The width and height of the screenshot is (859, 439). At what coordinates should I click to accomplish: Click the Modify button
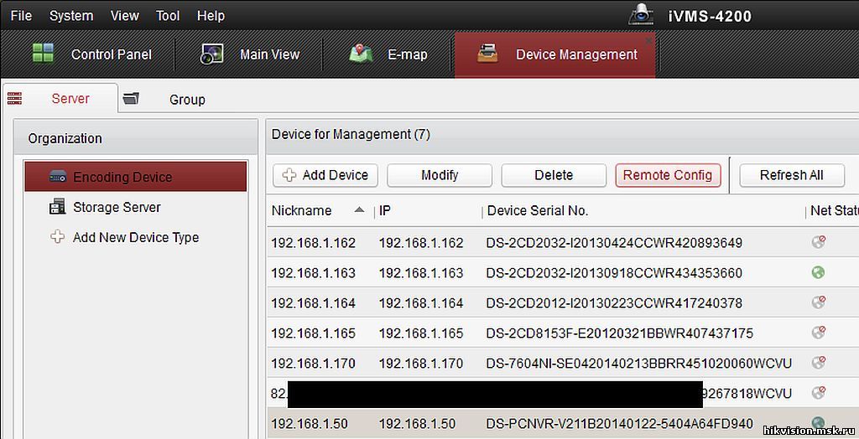[x=440, y=175]
